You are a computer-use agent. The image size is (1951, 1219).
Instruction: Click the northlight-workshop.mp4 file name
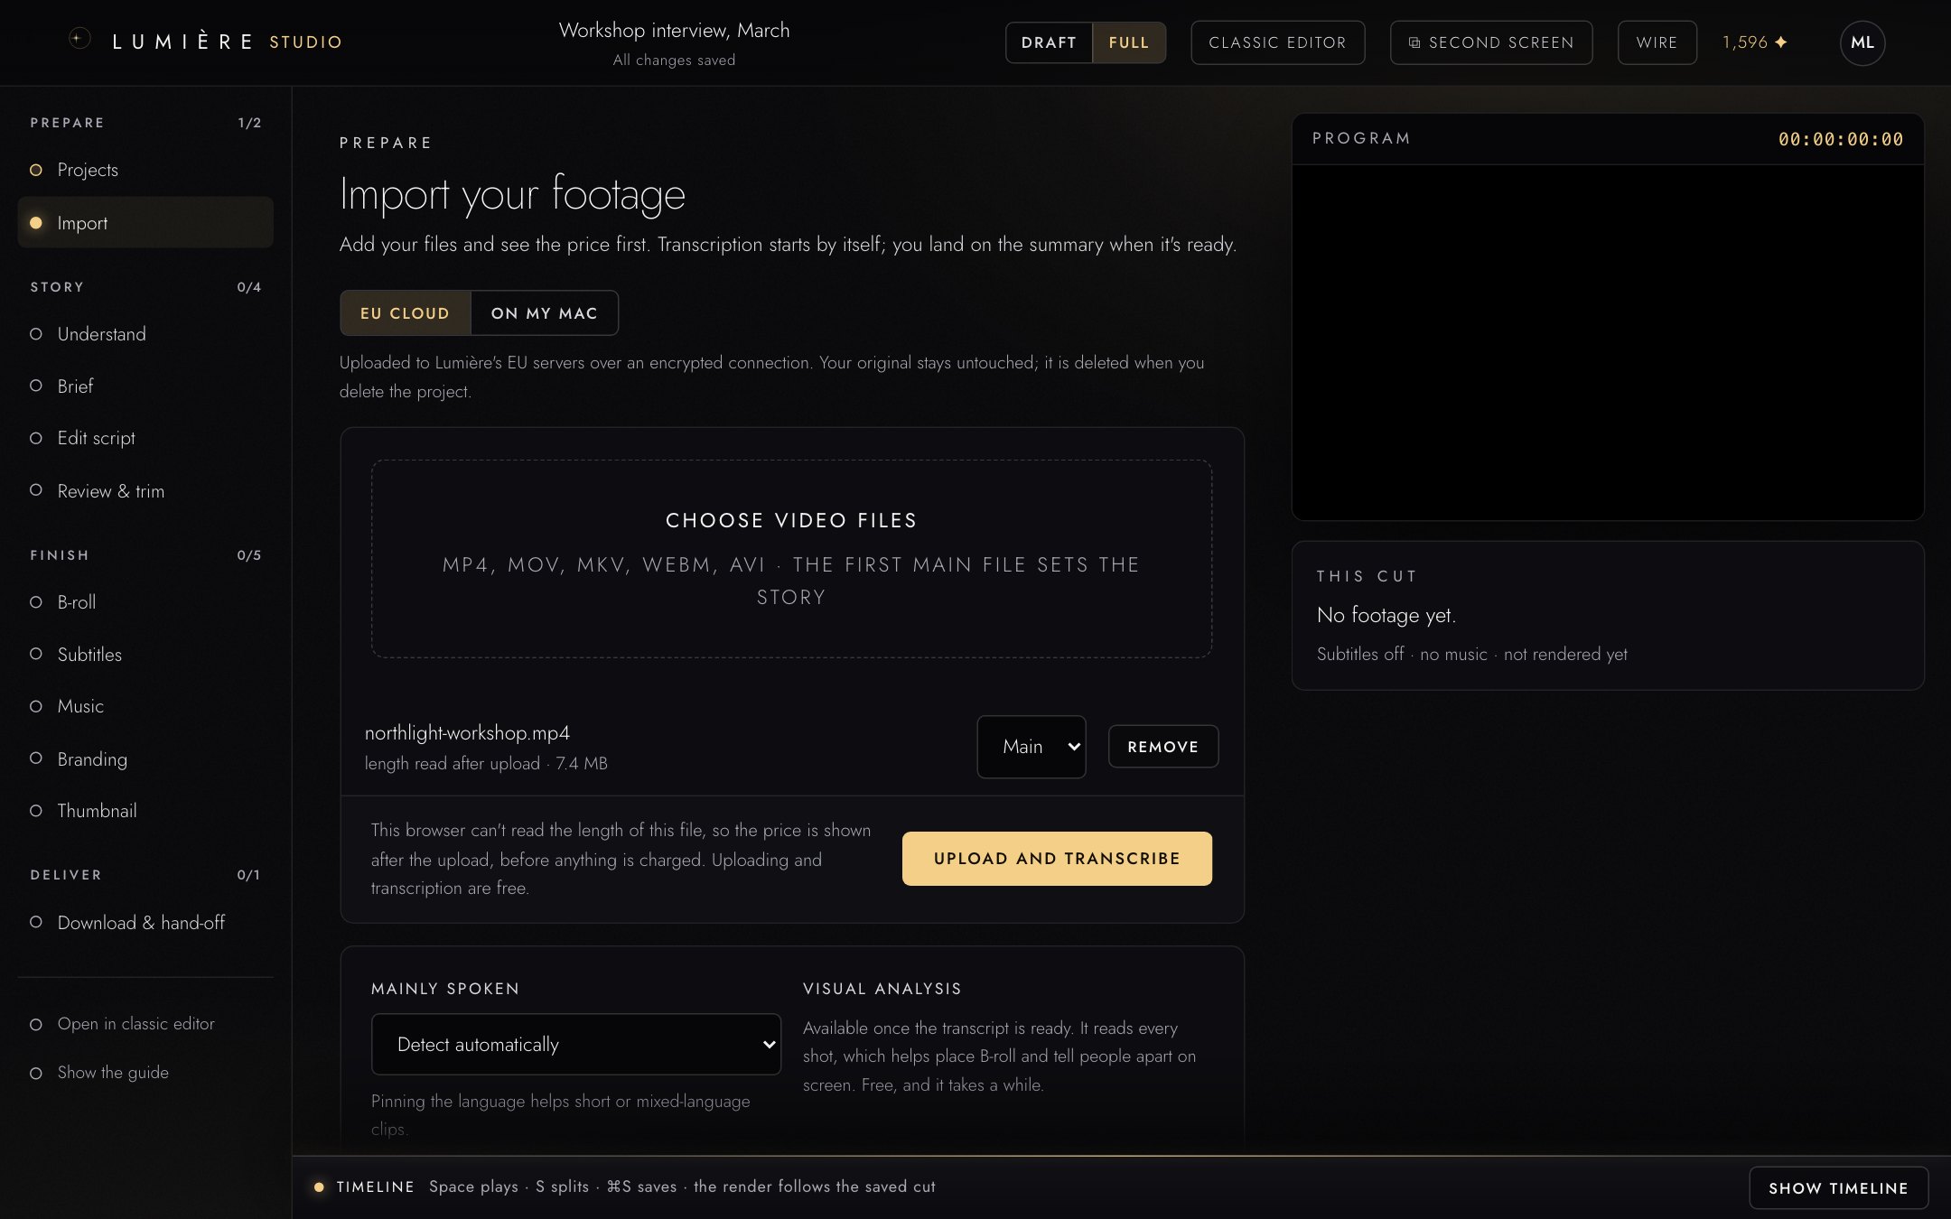(x=467, y=732)
